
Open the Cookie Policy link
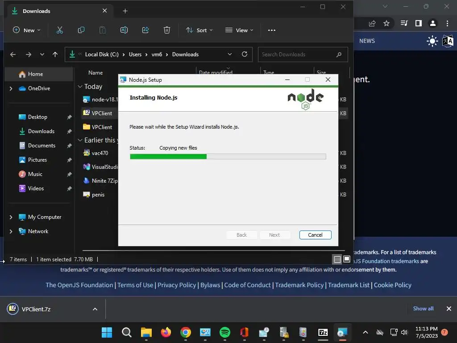393,285
